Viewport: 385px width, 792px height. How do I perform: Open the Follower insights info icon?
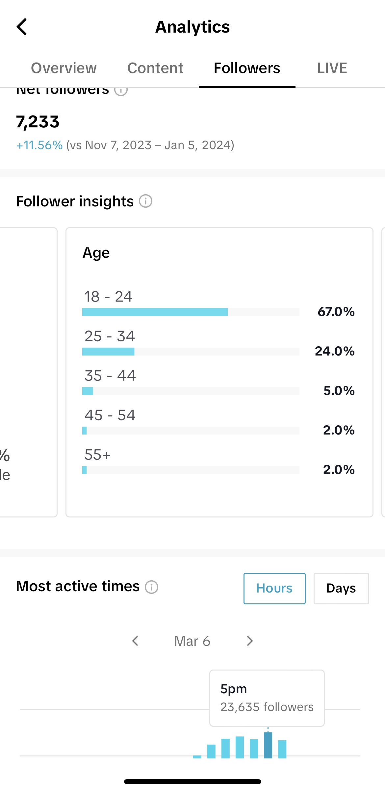tap(145, 201)
